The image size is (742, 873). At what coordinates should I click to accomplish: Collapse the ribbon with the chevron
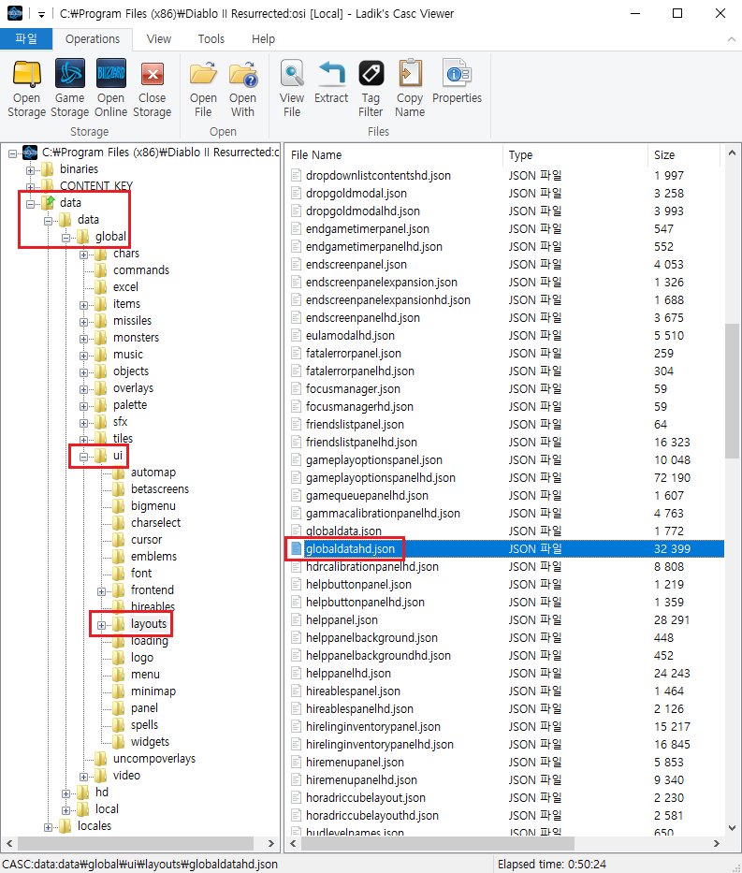tap(732, 39)
